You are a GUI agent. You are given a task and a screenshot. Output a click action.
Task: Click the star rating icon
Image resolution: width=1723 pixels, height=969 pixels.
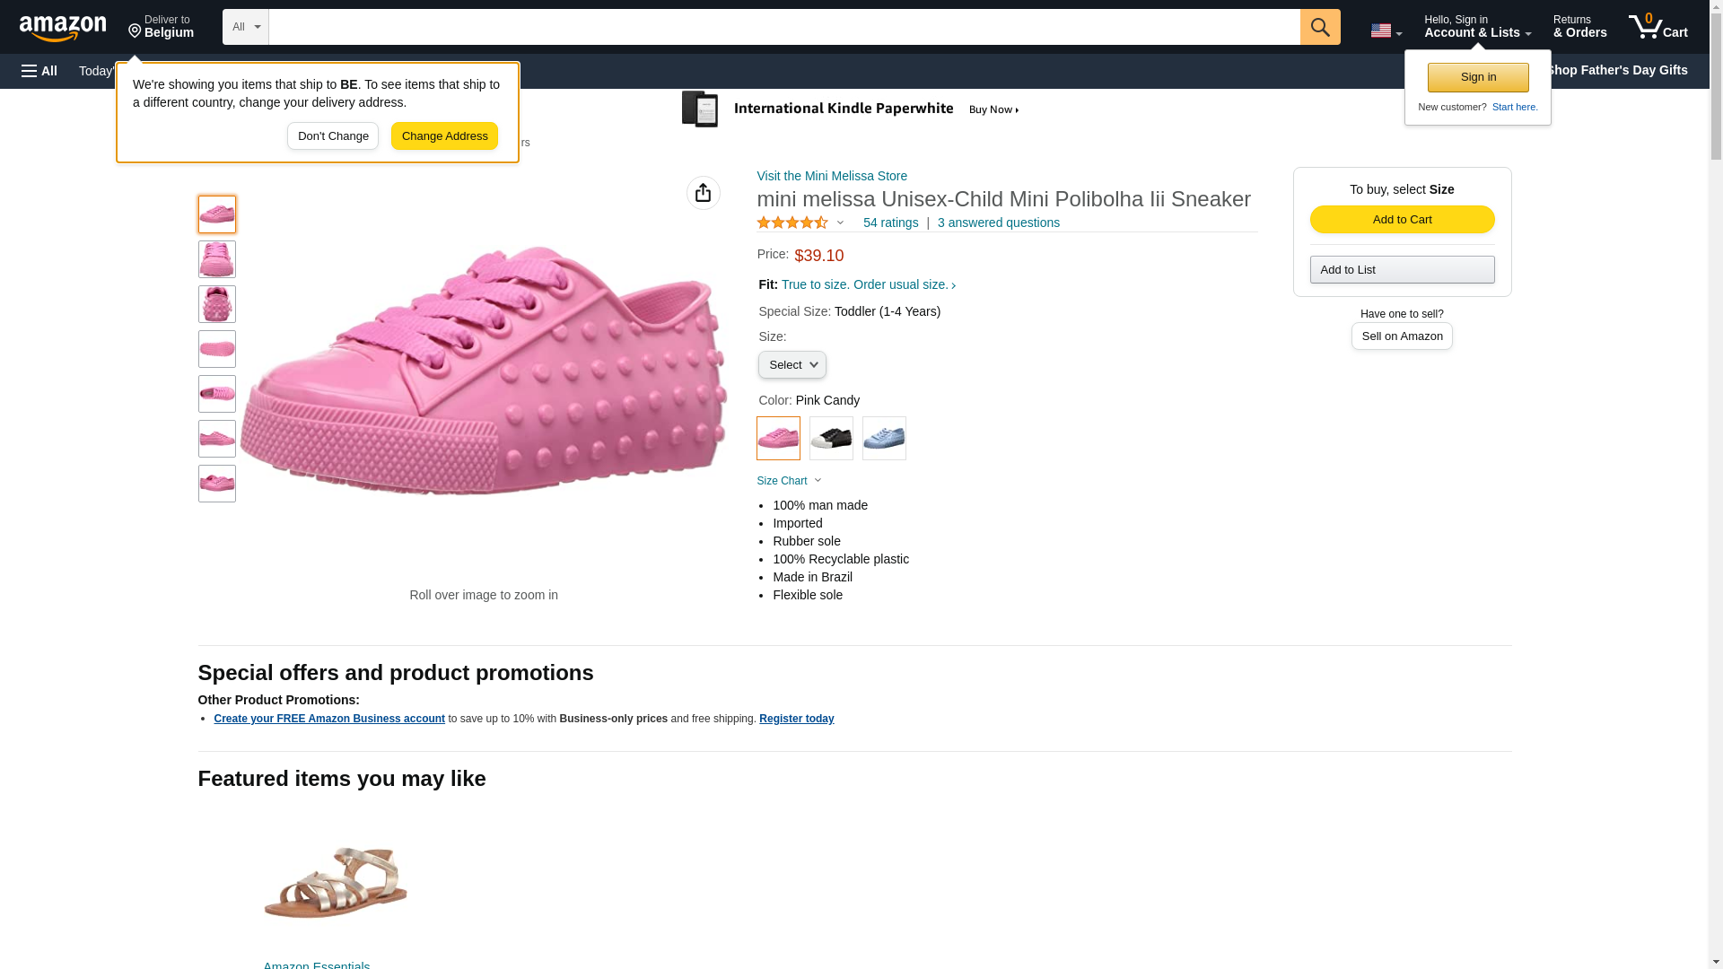(x=792, y=223)
